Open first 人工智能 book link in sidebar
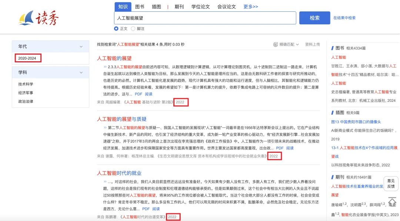The image size is (400, 221). coord(339,58)
